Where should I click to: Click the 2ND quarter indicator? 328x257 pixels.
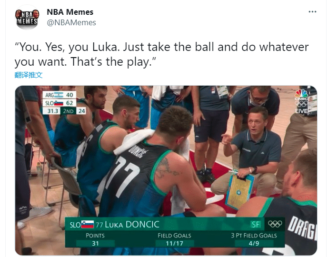(68, 111)
